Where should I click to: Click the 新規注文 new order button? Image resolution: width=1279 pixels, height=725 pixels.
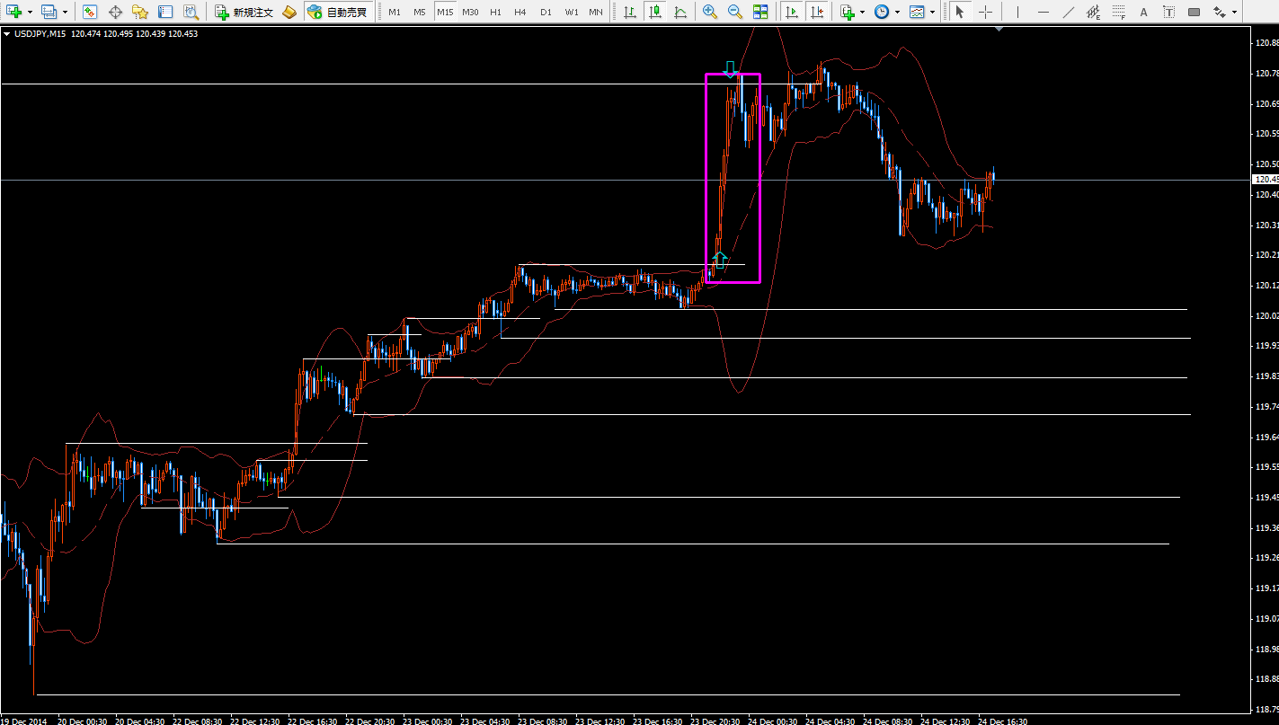(244, 12)
